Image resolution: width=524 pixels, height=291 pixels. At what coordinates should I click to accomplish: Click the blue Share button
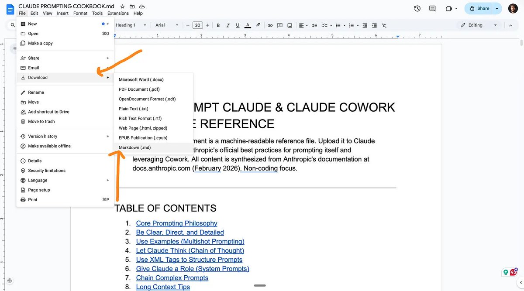click(479, 8)
